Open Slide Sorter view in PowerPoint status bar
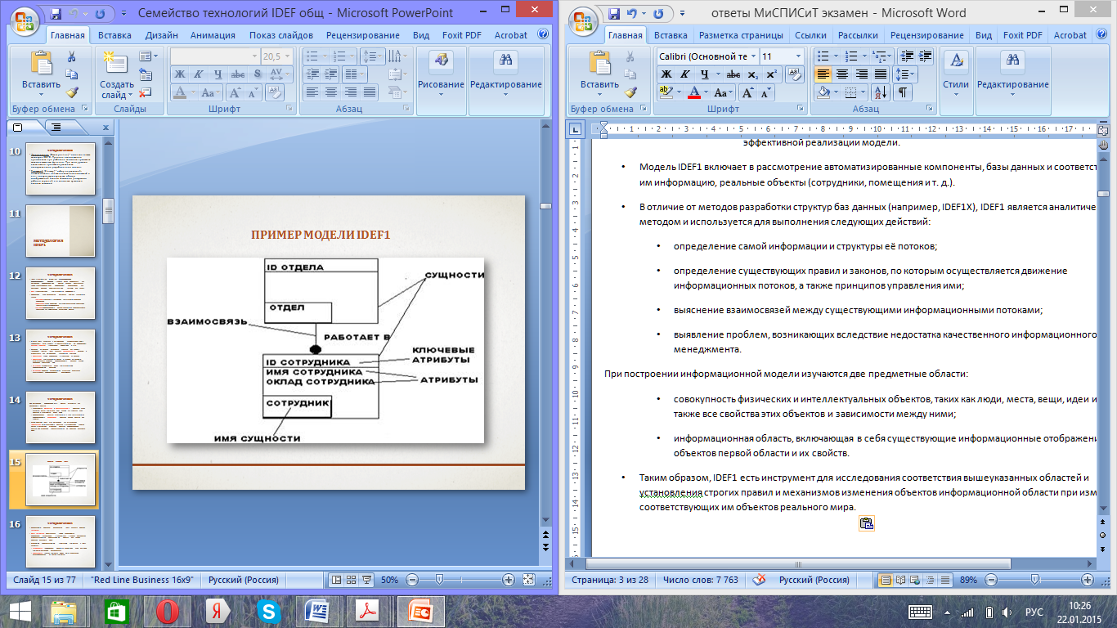Image resolution: width=1117 pixels, height=628 pixels. click(351, 580)
